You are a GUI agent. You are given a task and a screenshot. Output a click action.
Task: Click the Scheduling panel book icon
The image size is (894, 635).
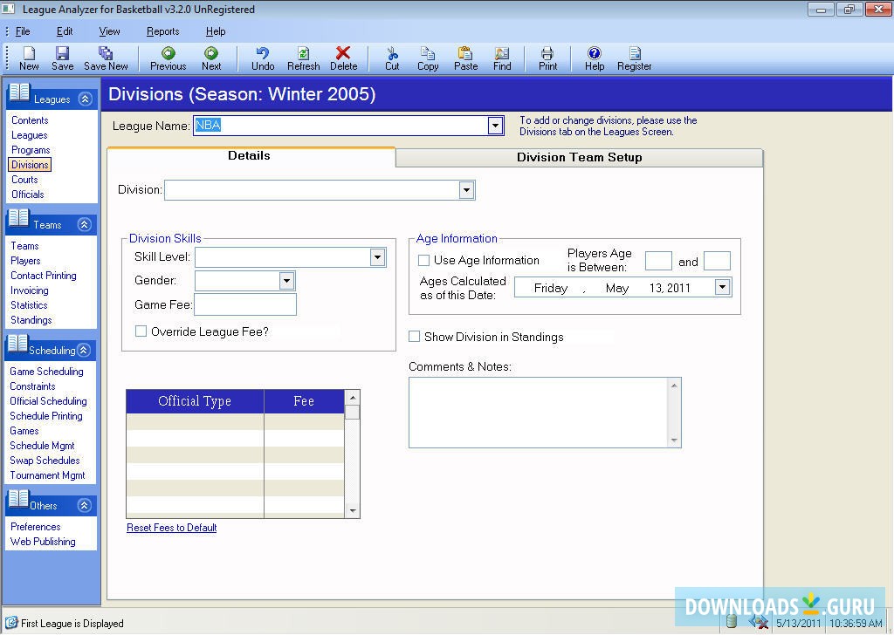click(x=17, y=344)
